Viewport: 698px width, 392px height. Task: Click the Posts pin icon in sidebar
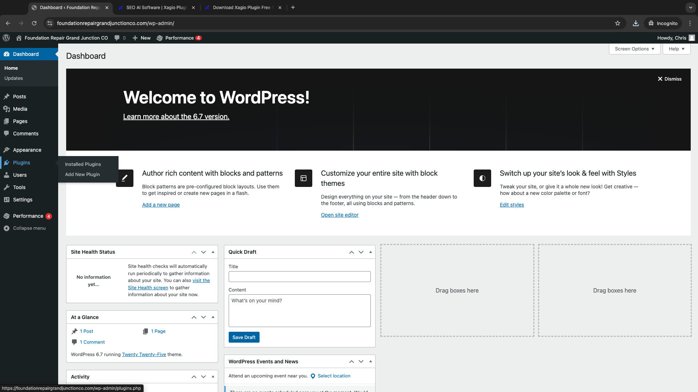click(7, 97)
